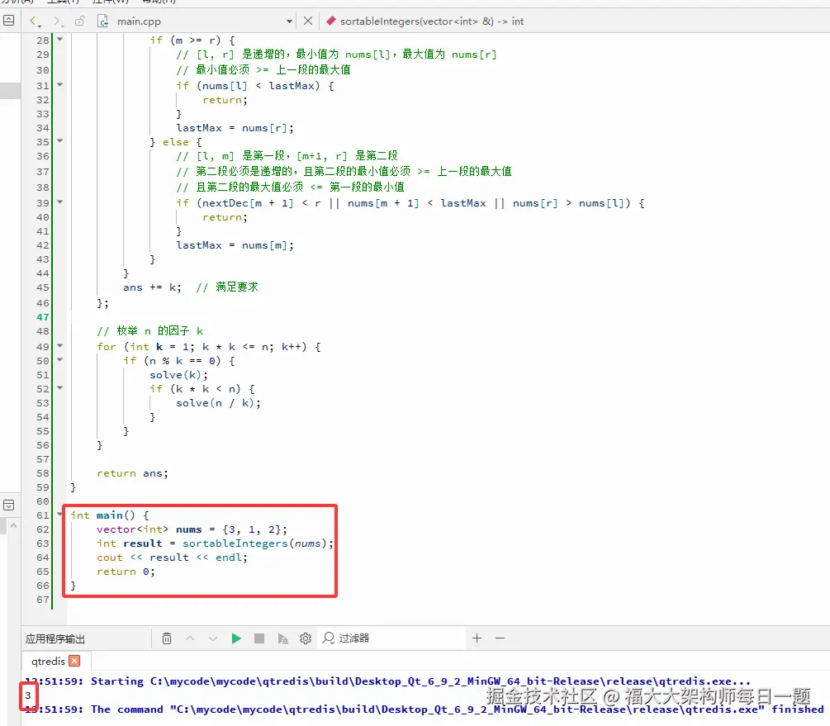The image size is (830, 726).
Task: Click 'cout << result << endl;' line
Action: click(x=172, y=558)
